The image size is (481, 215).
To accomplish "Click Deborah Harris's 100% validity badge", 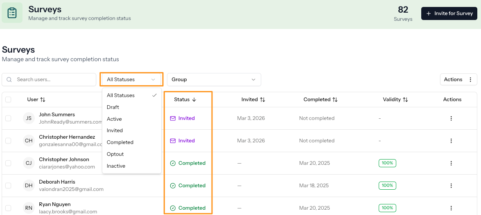I will click(x=387, y=186).
